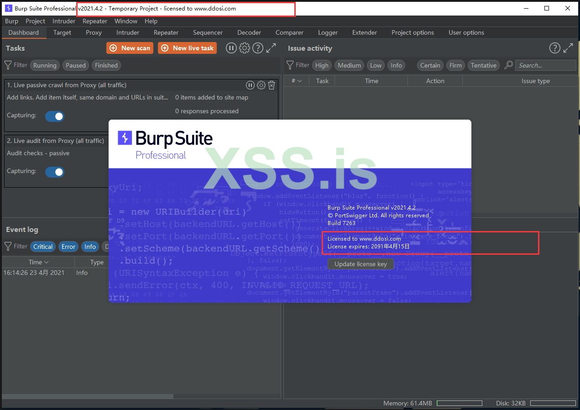Open help icon in Tasks panel header
Viewport: 580px width, 410px height.
(x=258, y=48)
